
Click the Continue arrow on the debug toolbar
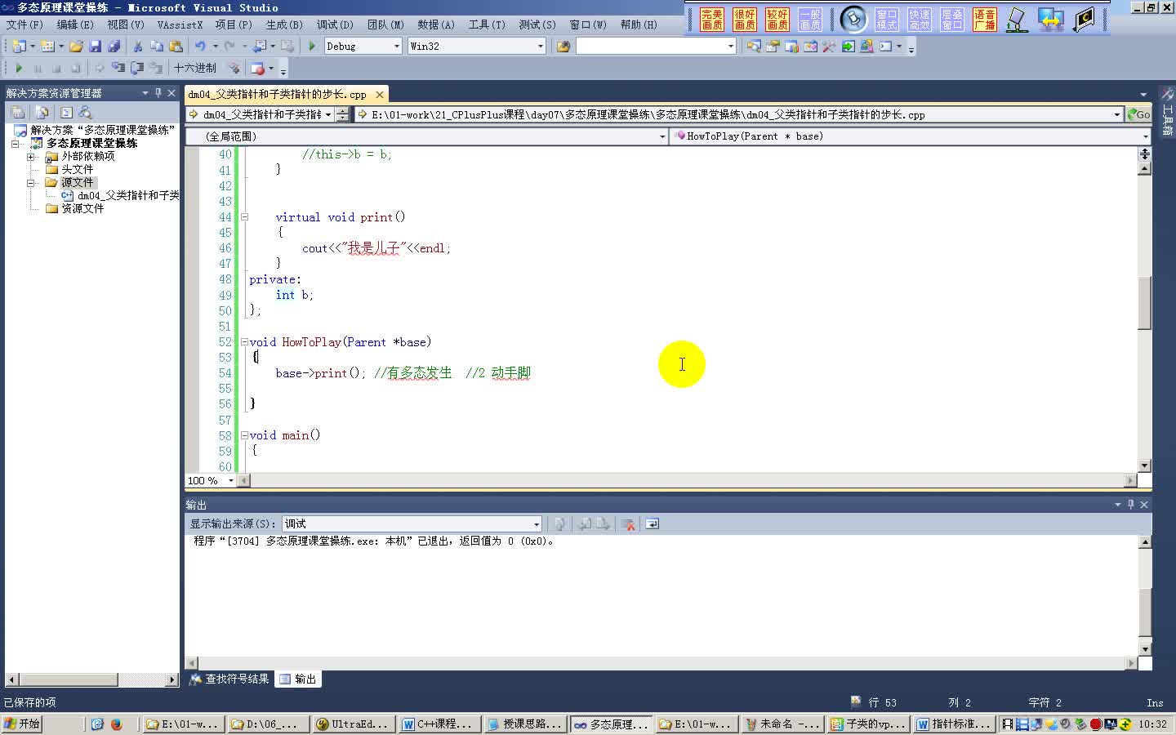click(x=19, y=68)
